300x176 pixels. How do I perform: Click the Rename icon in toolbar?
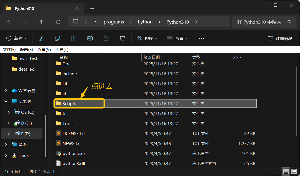[90, 38]
